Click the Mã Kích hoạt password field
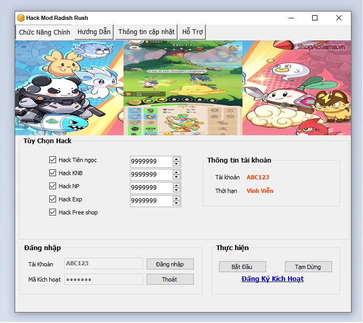Viewport: 363px width, 323px height. (x=104, y=279)
